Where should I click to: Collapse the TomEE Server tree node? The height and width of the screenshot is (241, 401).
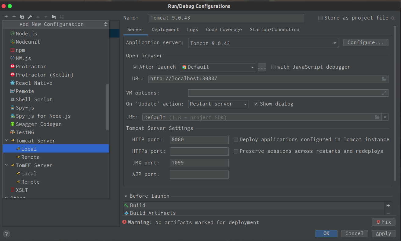[6, 165]
